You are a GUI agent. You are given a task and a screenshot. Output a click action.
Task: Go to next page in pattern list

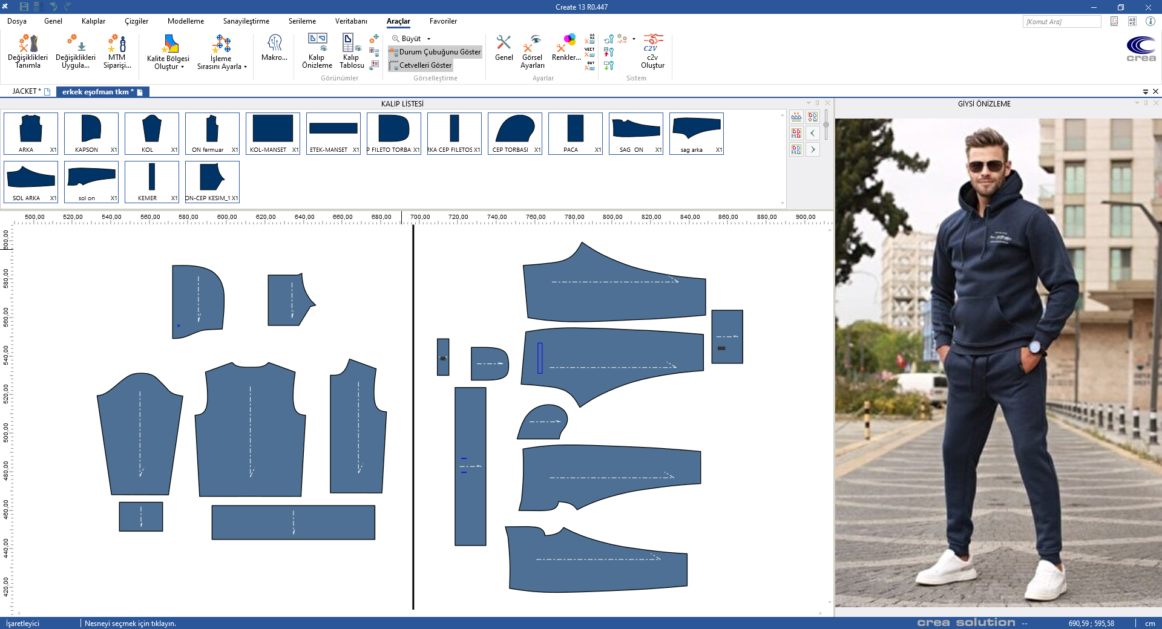click(x=813, y=149)
